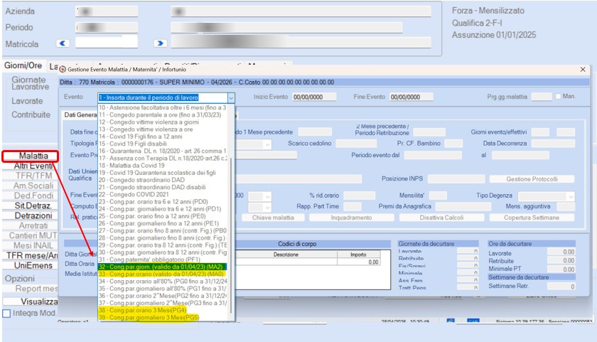Click the Importo cell showing 0,00

[x=358, y=262]
